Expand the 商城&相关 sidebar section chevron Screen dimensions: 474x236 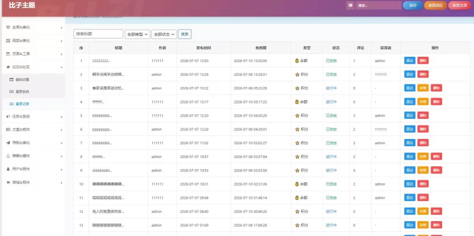pyautogui.click(x=62, y=183)
